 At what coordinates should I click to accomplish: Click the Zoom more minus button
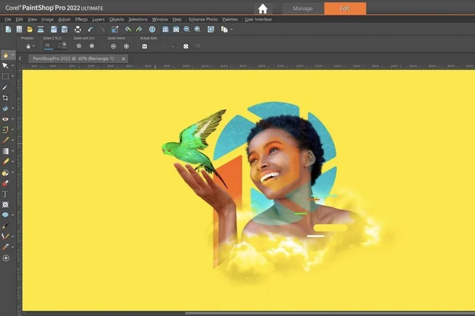click(x=113, y=46)
